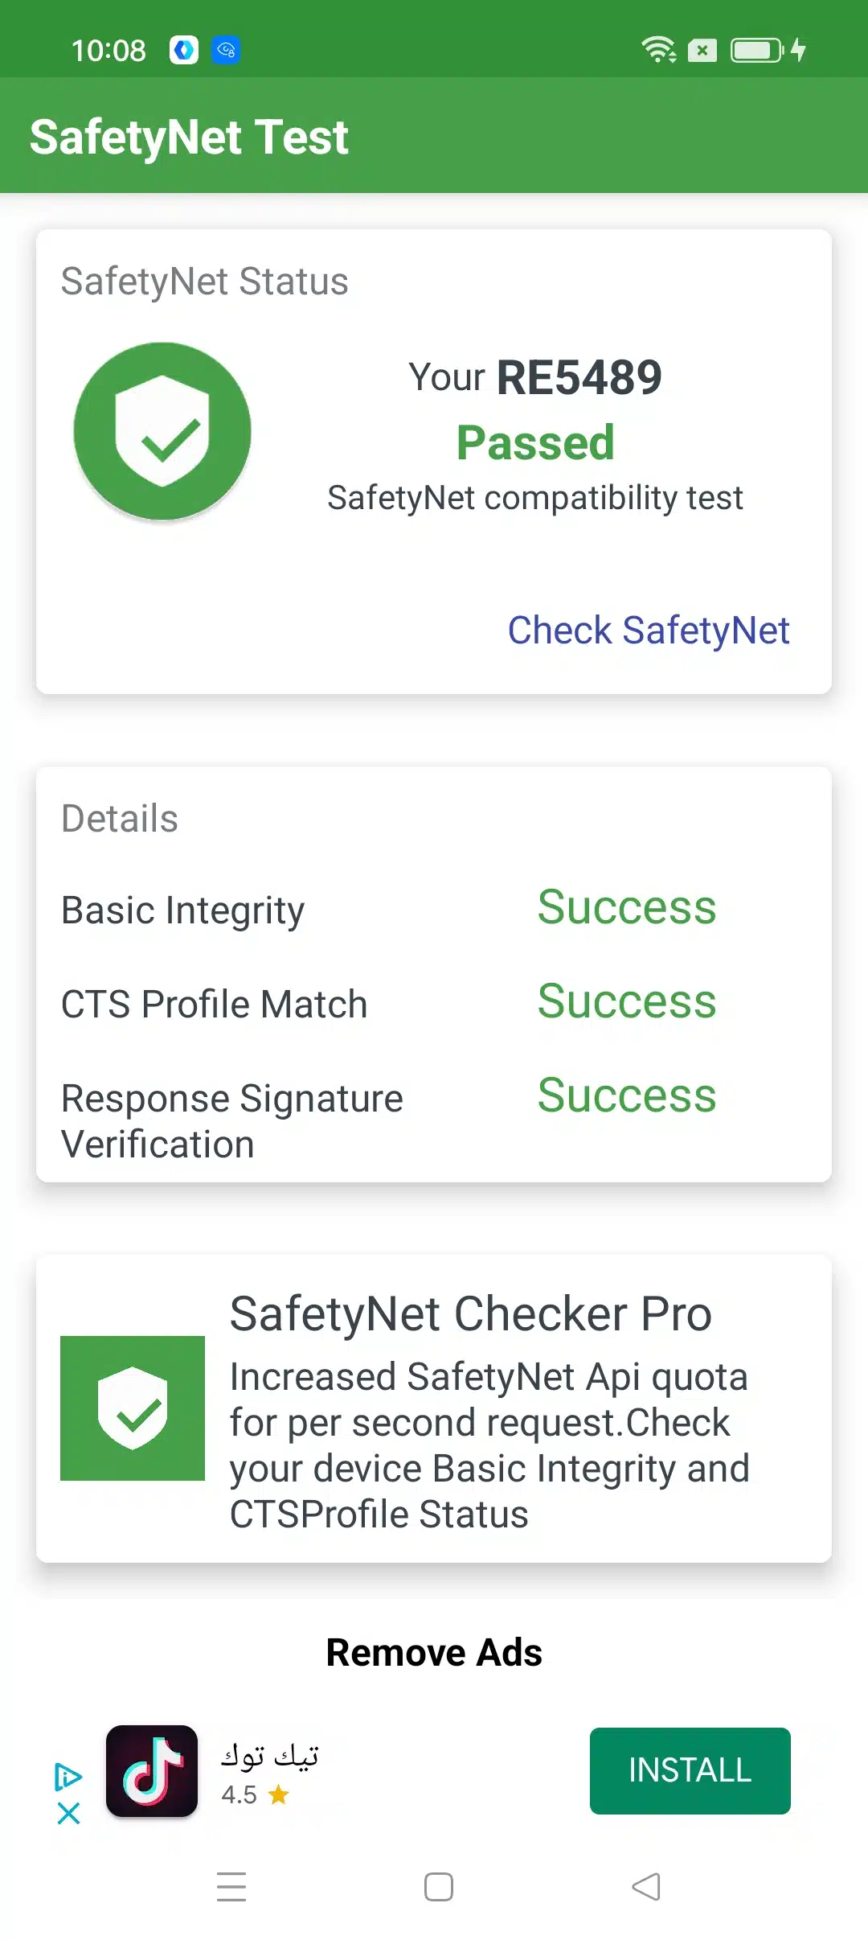
Task: Tap the Android back navigation button
Action: [646, 1886]
